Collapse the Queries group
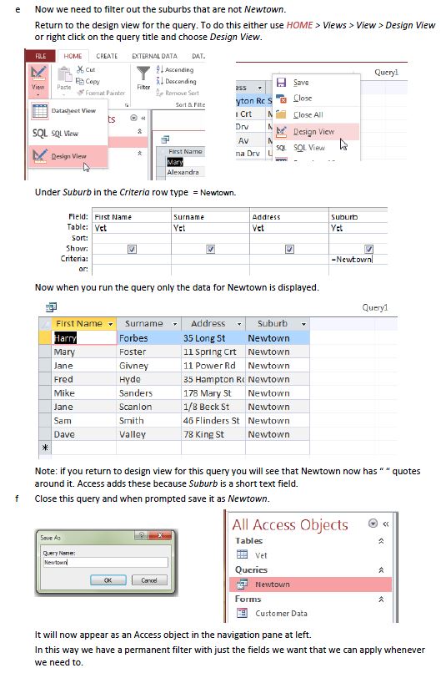Image resolution: width=446 pixels, height=673 pixels. [x=381, y=570]
